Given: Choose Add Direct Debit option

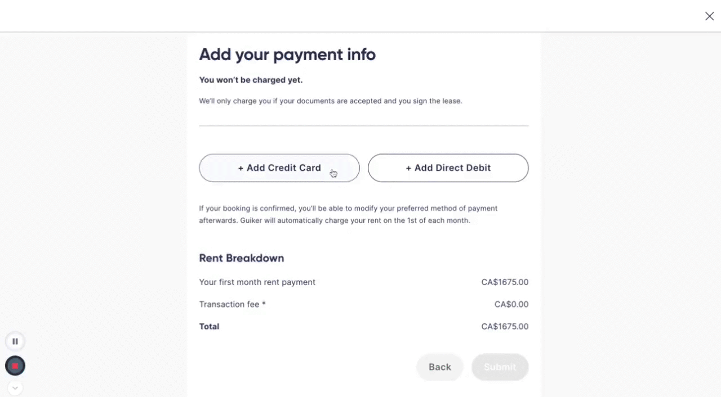Looking at the screenshot, I should tap(448, 168).
